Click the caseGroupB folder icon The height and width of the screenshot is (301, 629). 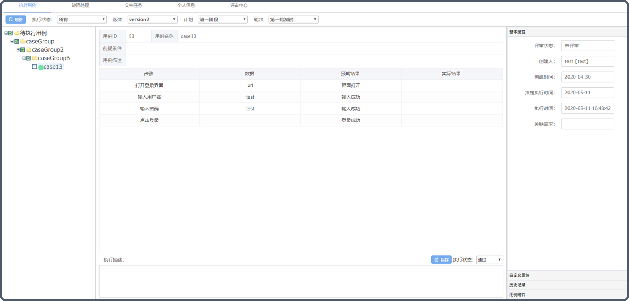[35, 58]
